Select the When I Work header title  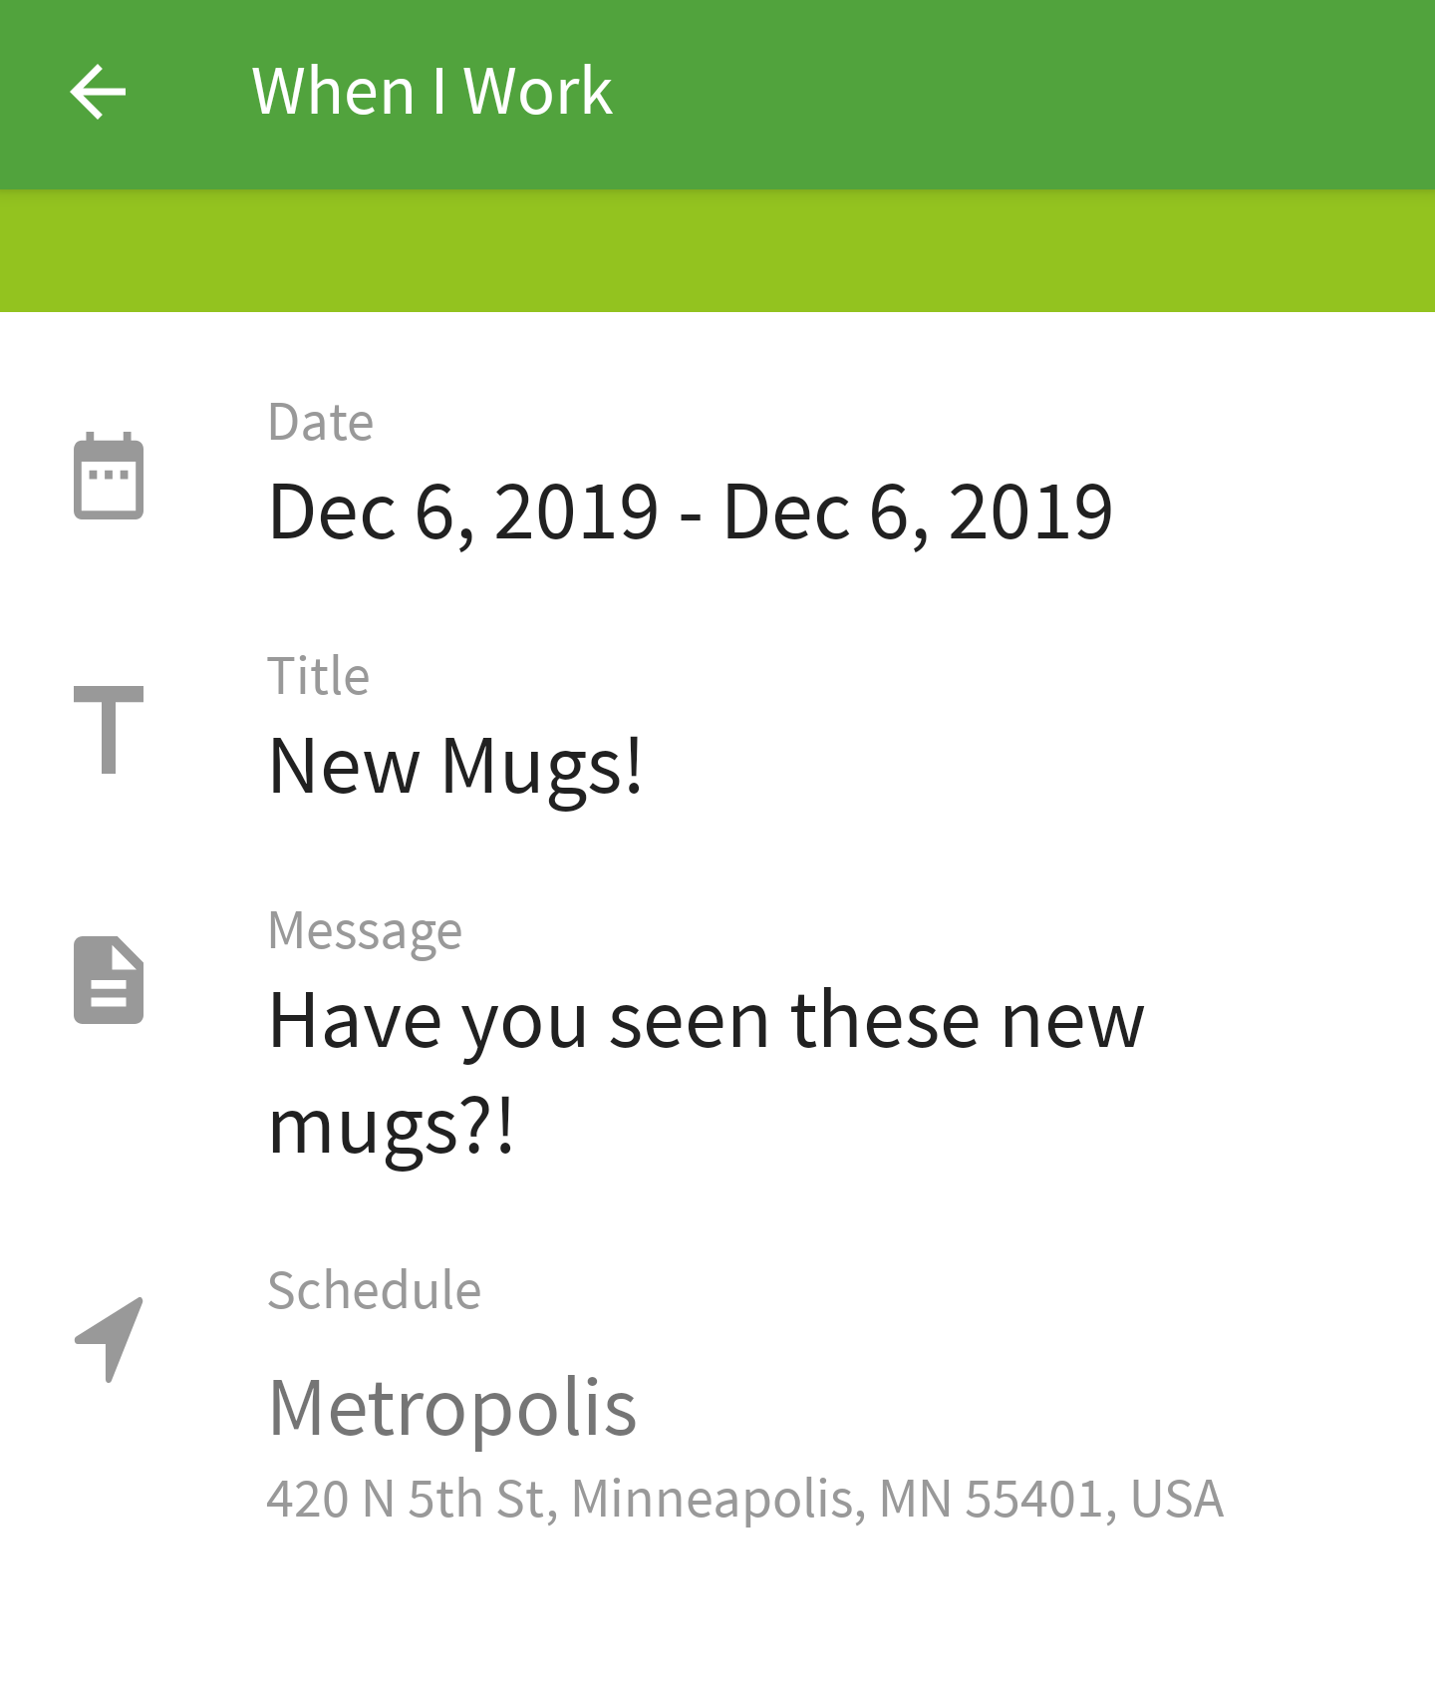point(431,92)
